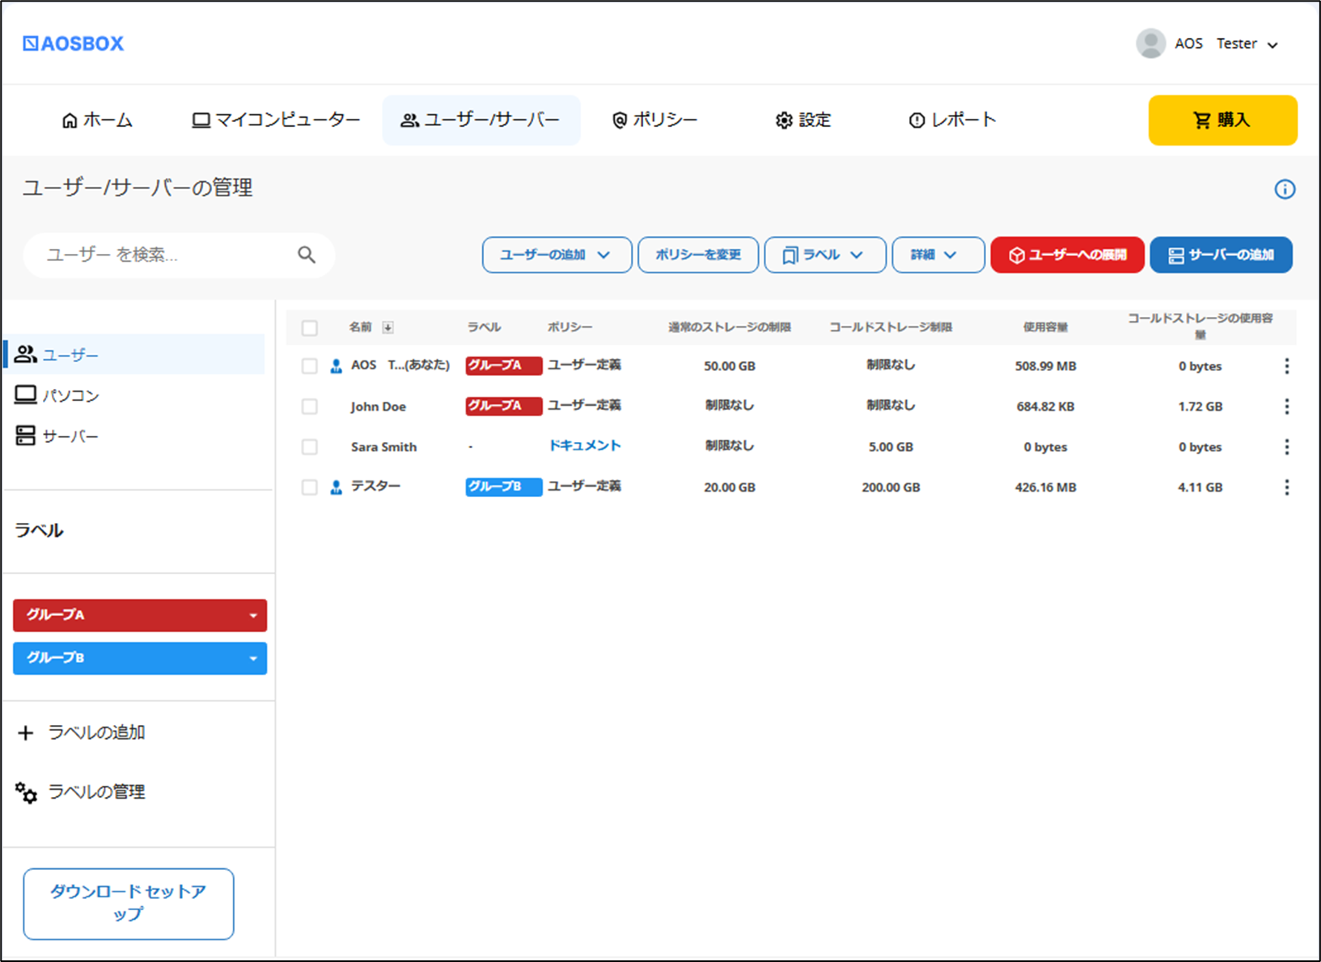
Task: Open the info icon on the management page
Action: point(1285,189)
